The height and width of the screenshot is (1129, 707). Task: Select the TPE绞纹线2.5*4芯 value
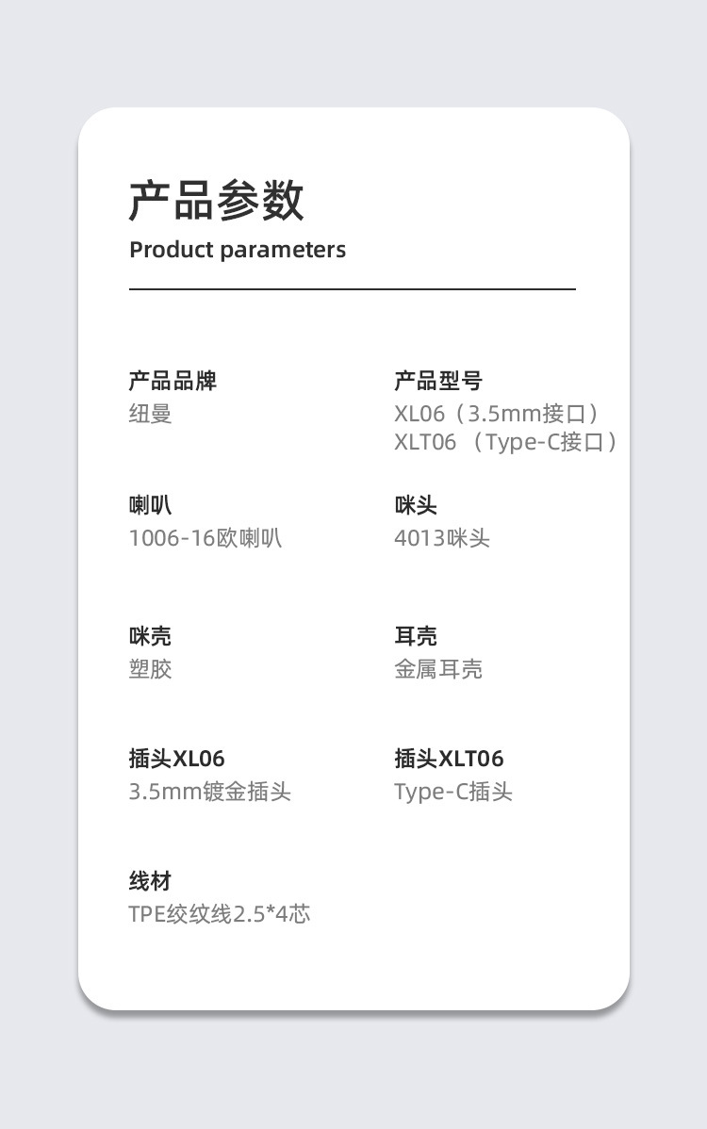220,913
